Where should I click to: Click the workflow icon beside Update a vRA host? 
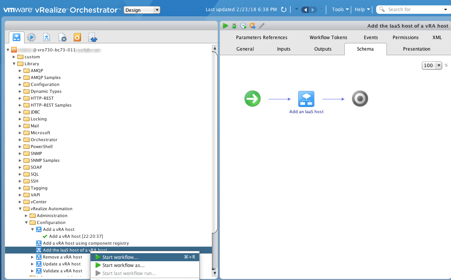(39, 264)
